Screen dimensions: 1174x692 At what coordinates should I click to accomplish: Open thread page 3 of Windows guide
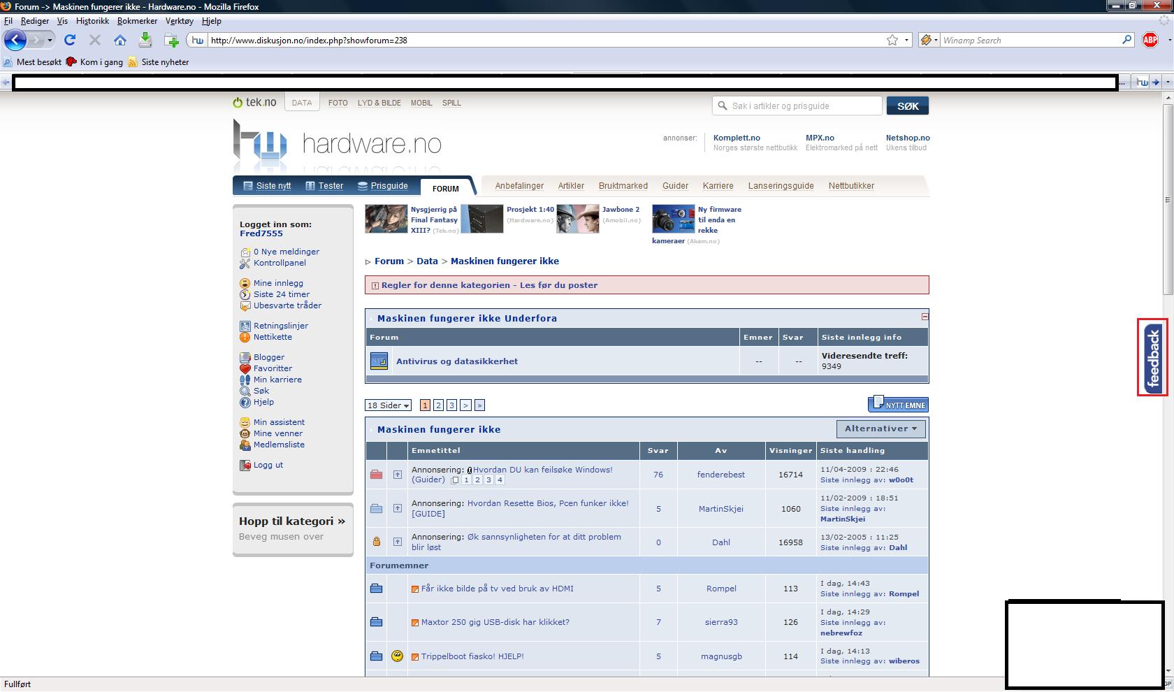coord(488,480)
